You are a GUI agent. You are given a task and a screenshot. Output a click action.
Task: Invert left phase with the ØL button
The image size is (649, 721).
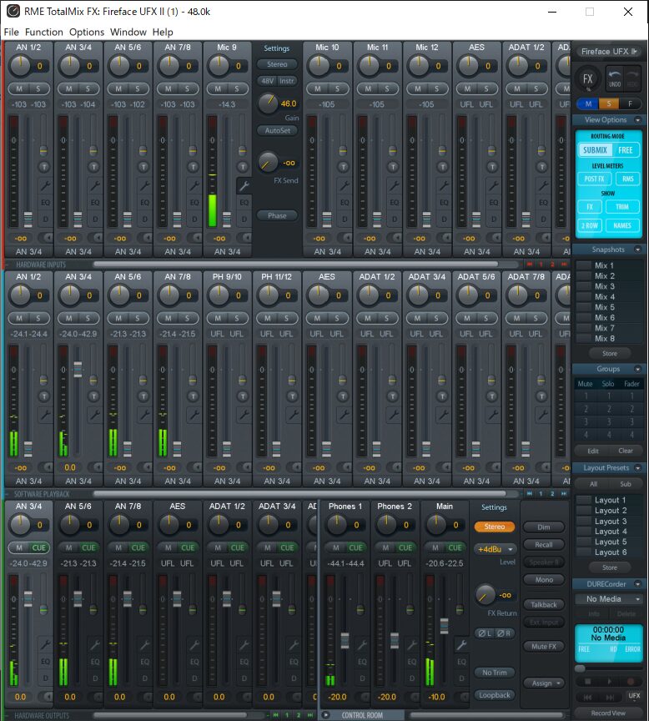(484, 633)
